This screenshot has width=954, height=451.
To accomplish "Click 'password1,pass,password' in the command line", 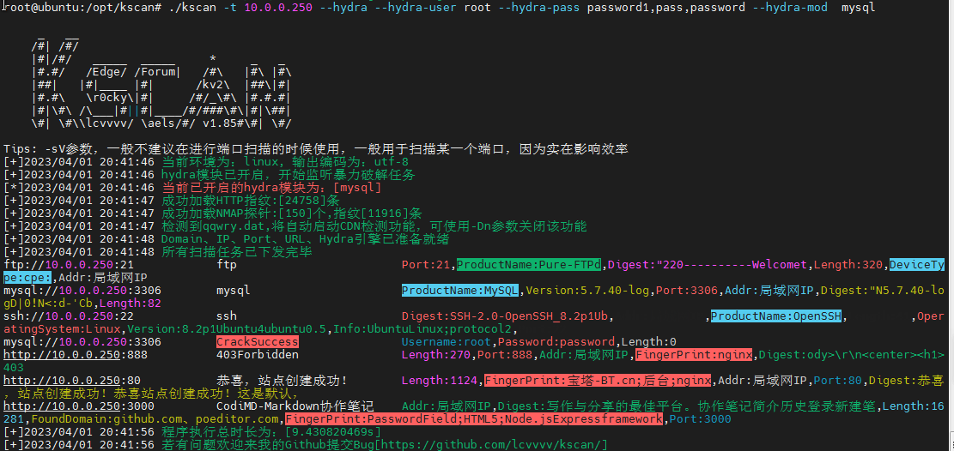I will pos(665,8).
